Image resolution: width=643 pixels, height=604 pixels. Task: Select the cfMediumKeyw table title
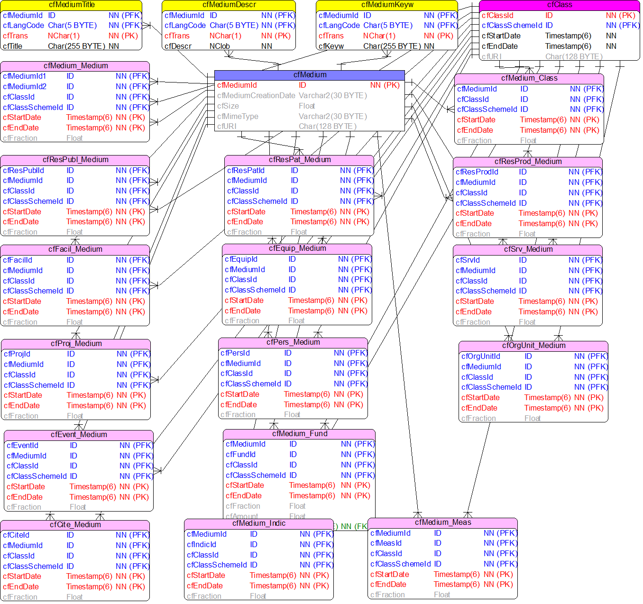pyautogui.click(x=387, y=5)
